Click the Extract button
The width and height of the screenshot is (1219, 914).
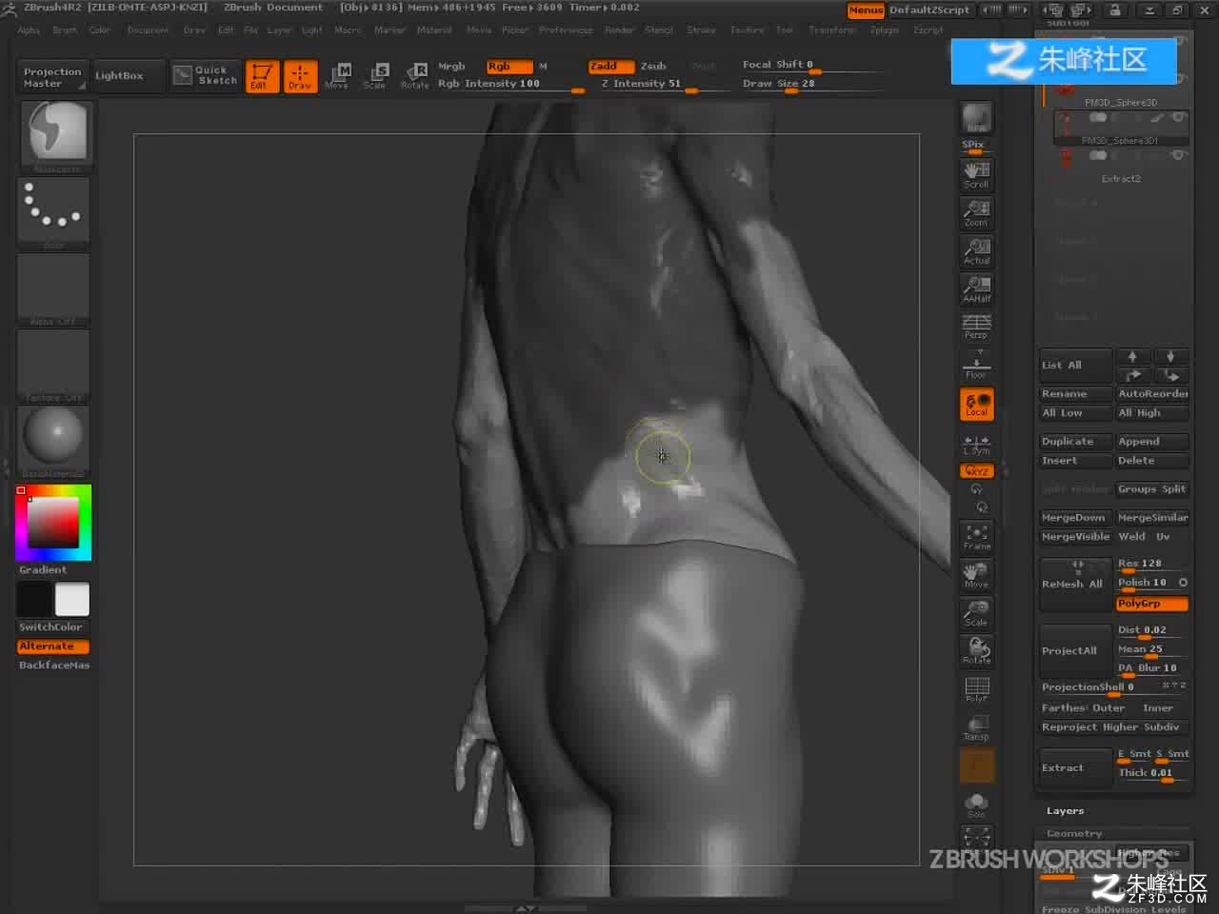pos(1075,767)
